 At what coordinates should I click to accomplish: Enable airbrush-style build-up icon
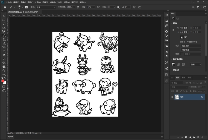(98, 7)
